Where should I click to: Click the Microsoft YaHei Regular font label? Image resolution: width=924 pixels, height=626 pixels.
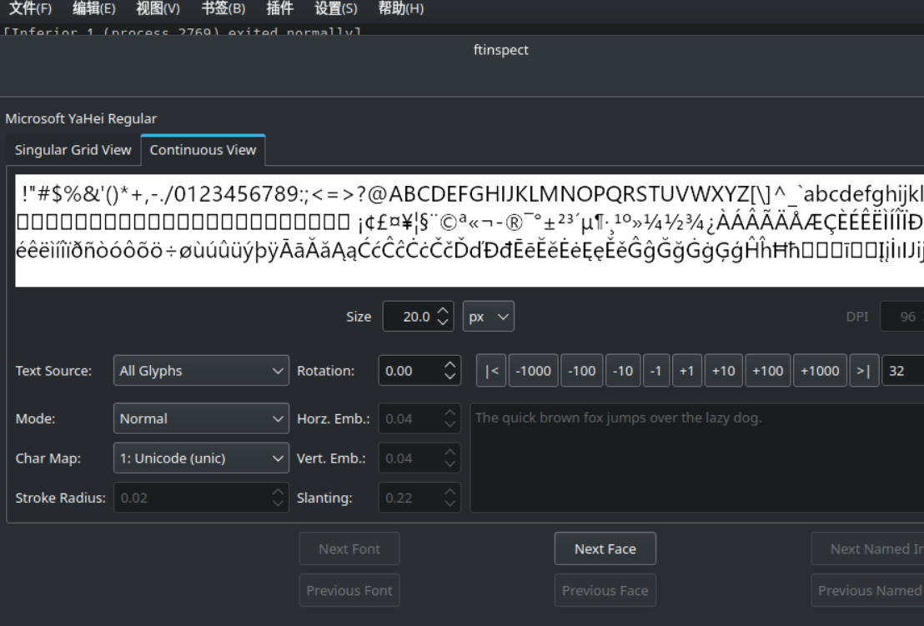[x=82, y=118]
